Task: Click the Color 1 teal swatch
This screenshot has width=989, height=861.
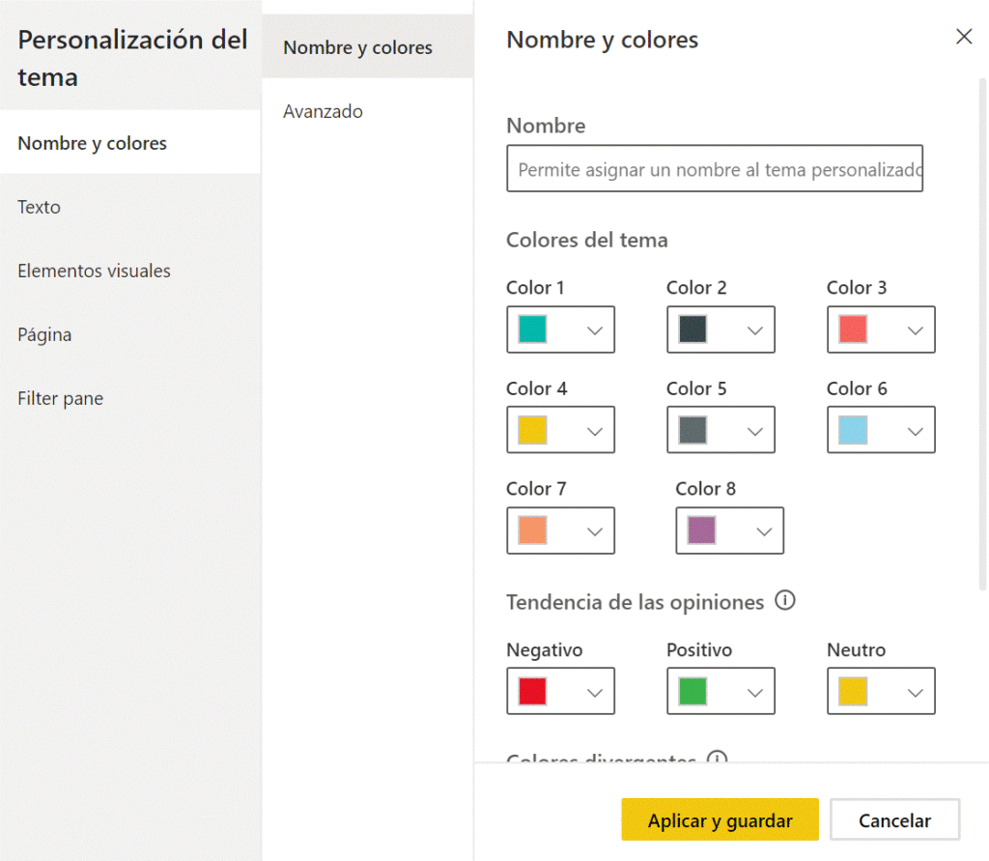Action: click(x=532, y=330)
